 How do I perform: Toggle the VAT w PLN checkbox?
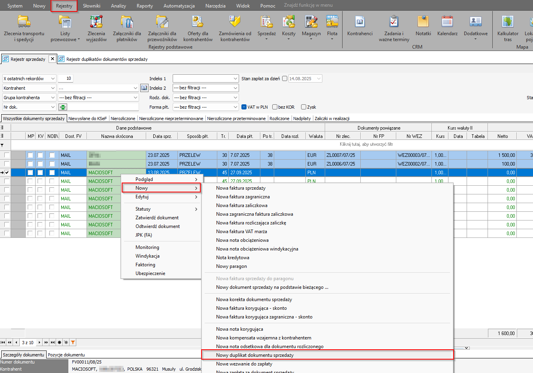pyautogui.click(x=244, y=107)
